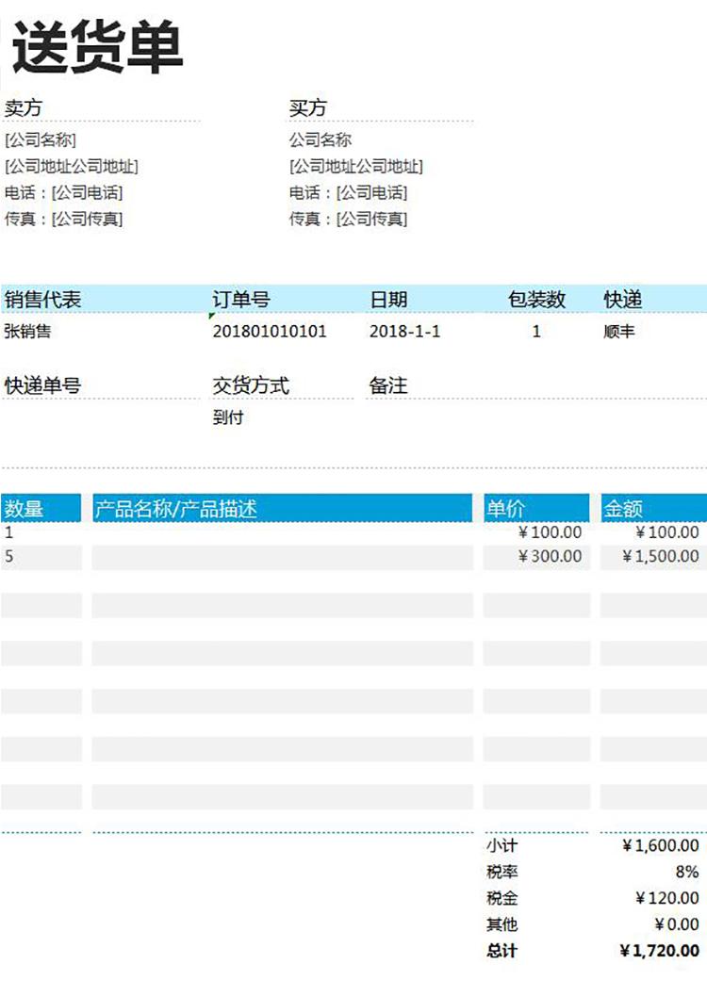Click seller's [公司地址公司地址] line
This screenshot has height=997, width=707.
72,166
